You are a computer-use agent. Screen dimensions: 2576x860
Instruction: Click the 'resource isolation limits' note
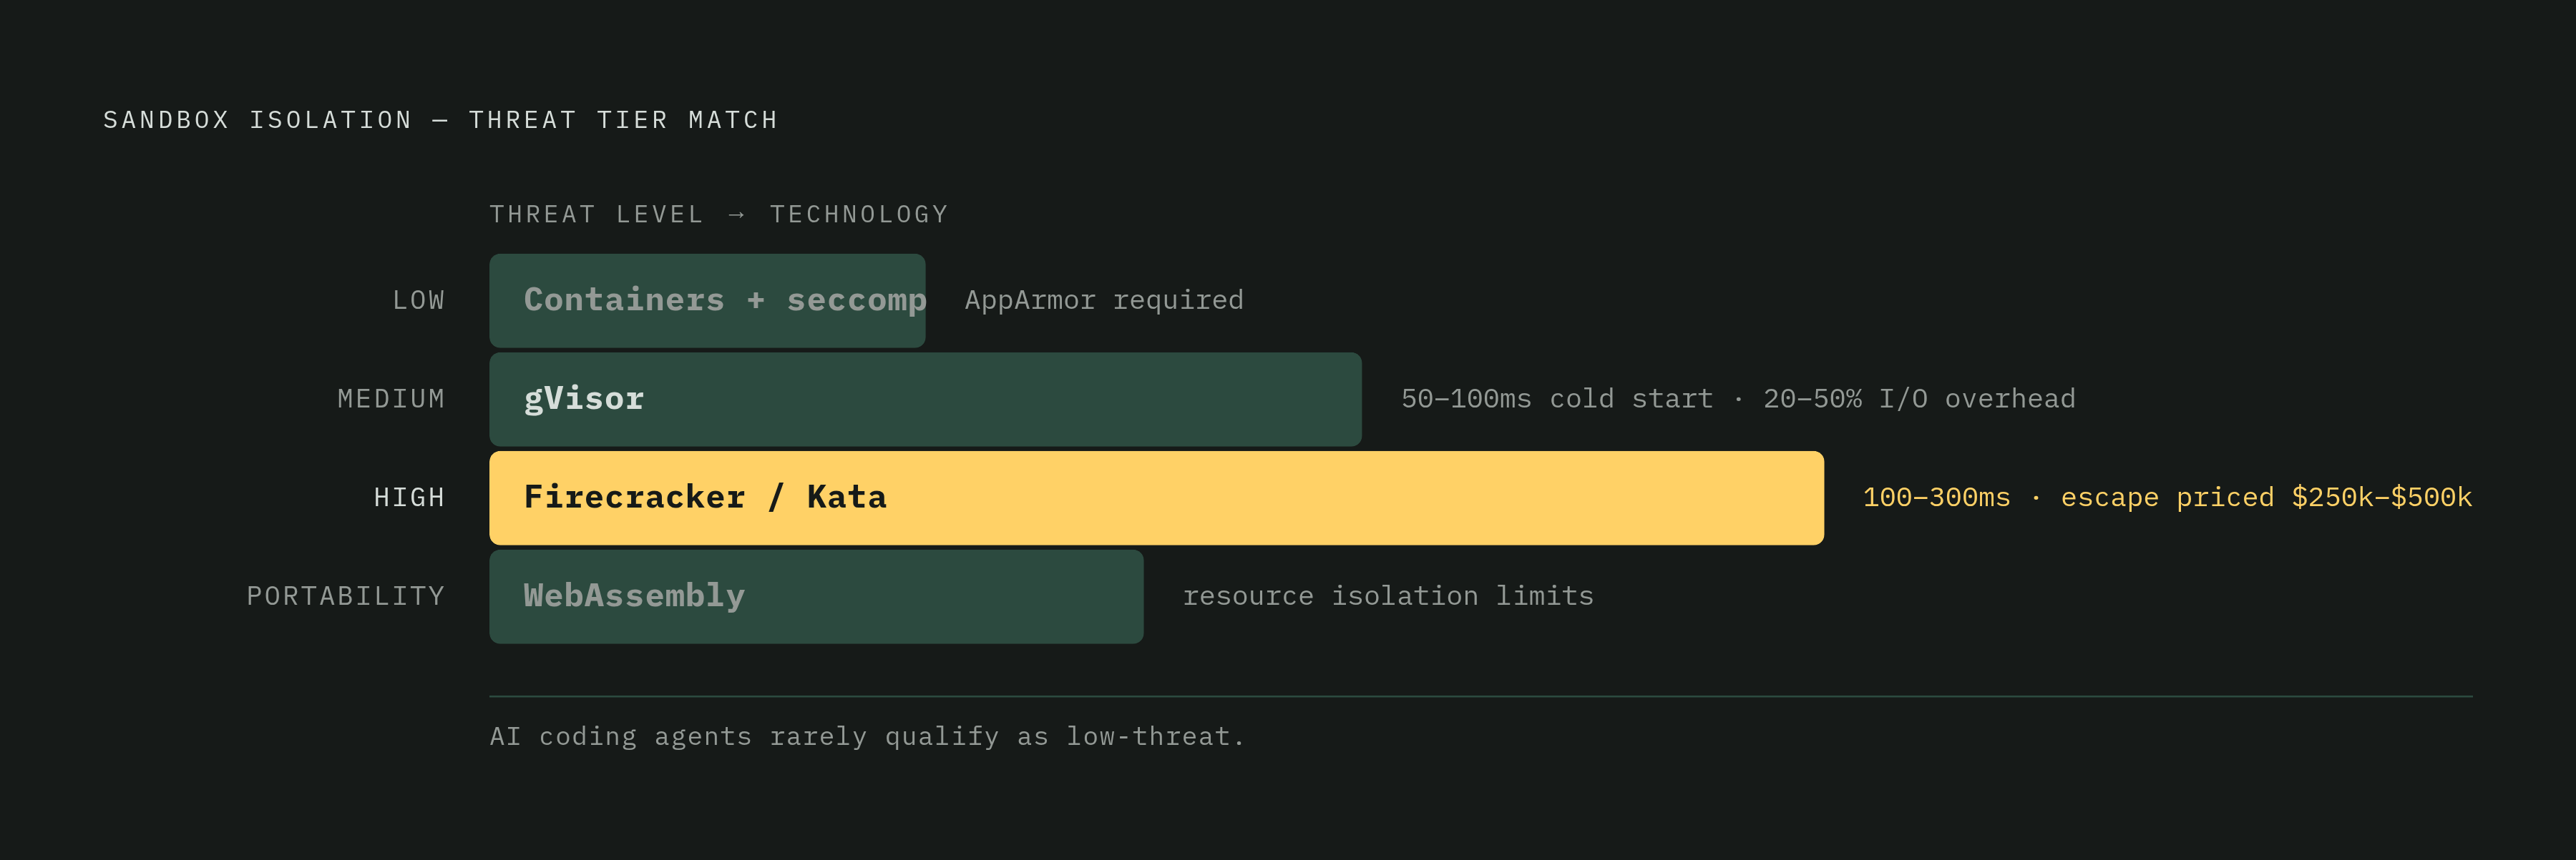point(1388,596)
